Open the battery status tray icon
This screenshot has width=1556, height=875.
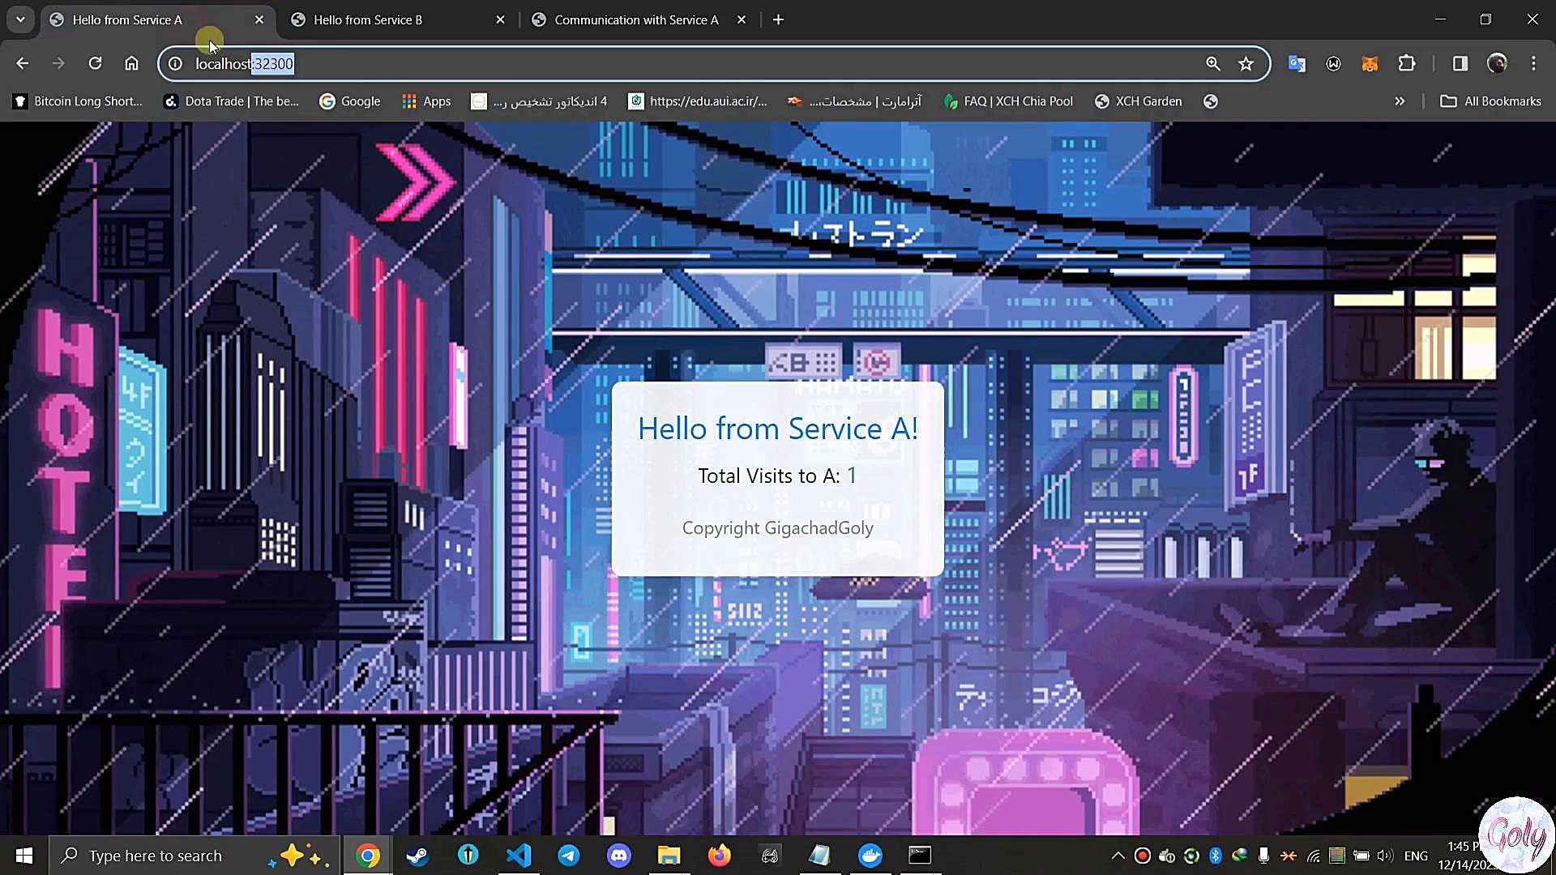[1361, 856]
